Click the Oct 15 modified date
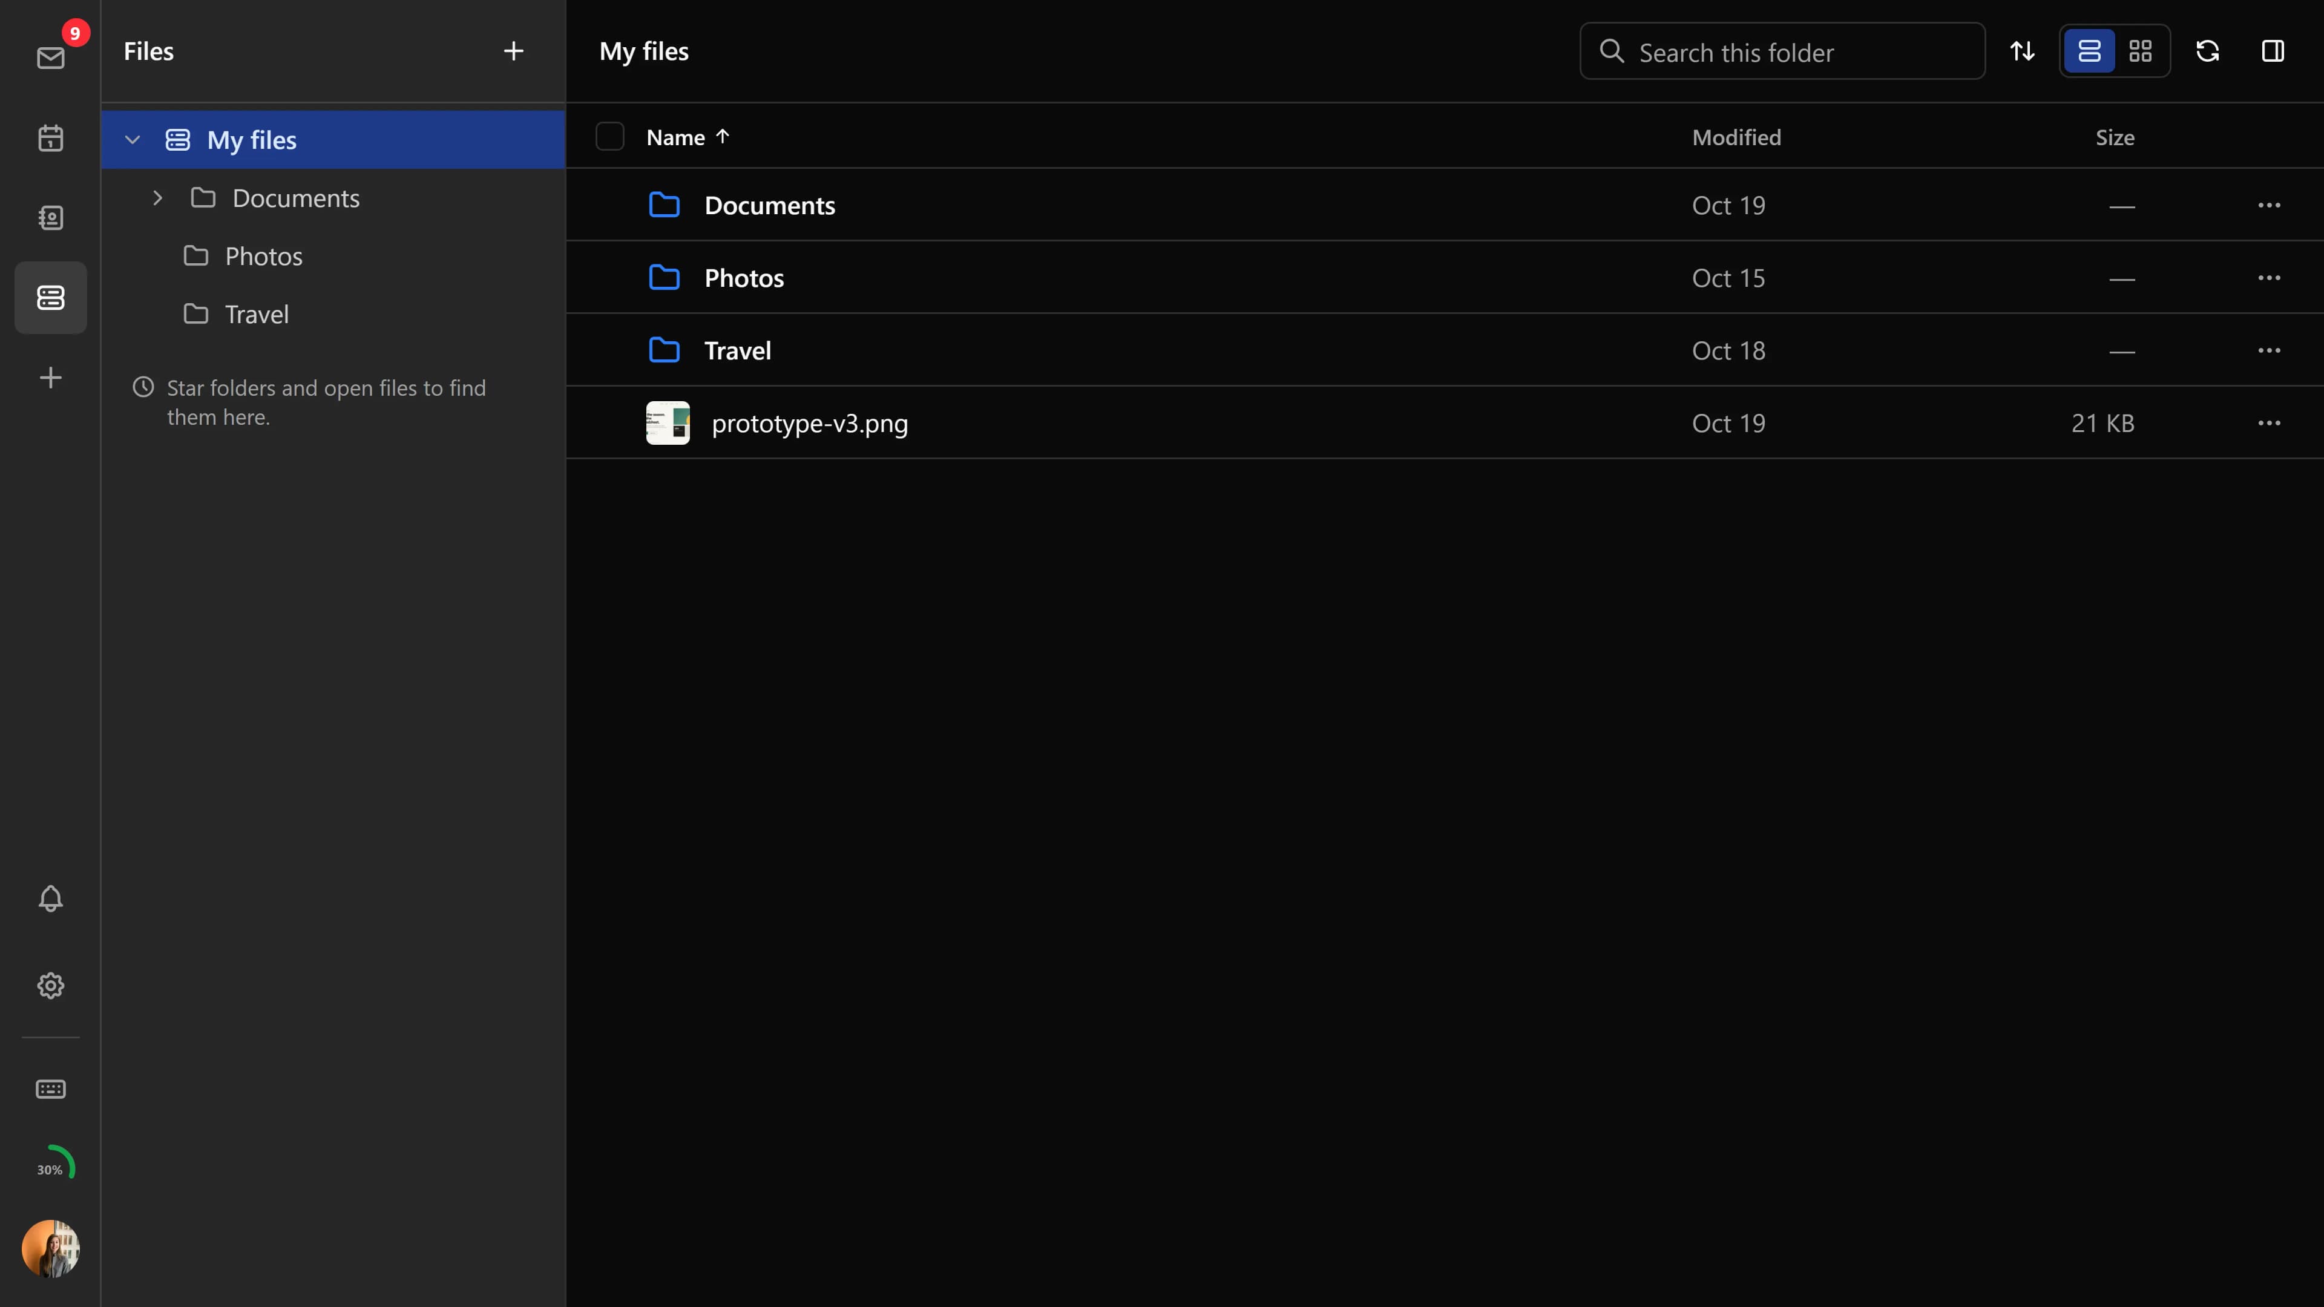Screen dimensions: 2324x1307 (x=1728, y=278)
